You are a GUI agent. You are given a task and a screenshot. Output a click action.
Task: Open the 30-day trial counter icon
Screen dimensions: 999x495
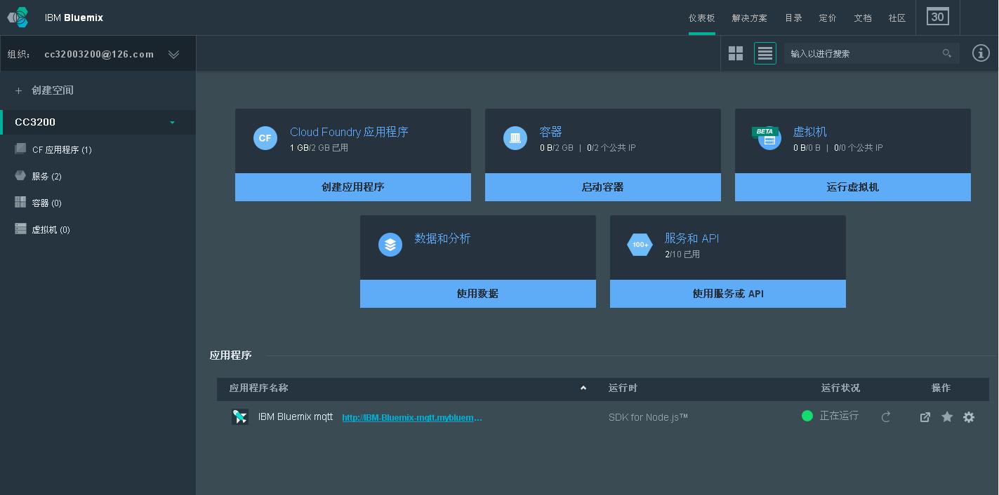pyautogui.click(x=937, y=17)
